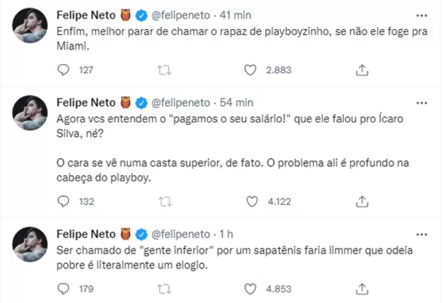
Task: Reply to the Miami tweet
Action: pos(64,70)
